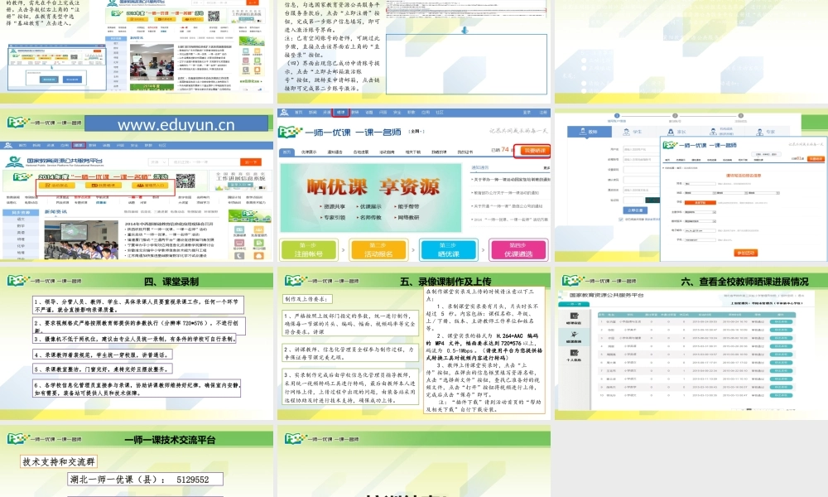Image resolution: width=828 pixels, height=497 pixels.
Task: Click the green 第一步 注册帐号 button
Action: coord(309,250)
